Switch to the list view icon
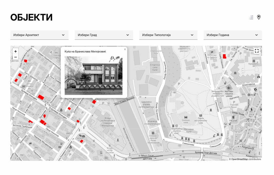Image resolution: width=274 pixels, height=175 pixels. [x=251, y=17]
